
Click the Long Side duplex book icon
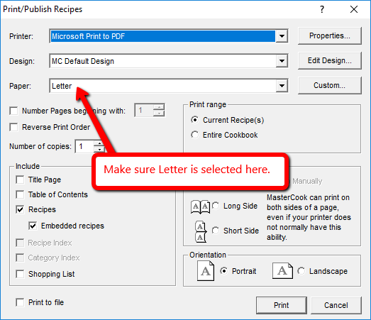point(201,207)
